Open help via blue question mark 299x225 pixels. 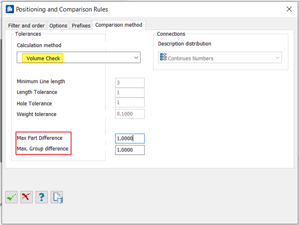[x=42, y=197]
